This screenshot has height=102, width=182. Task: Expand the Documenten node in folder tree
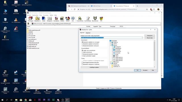coord(112,51)
